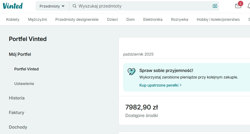
Task: Click the camera image search icon
Action: point(215,6)
